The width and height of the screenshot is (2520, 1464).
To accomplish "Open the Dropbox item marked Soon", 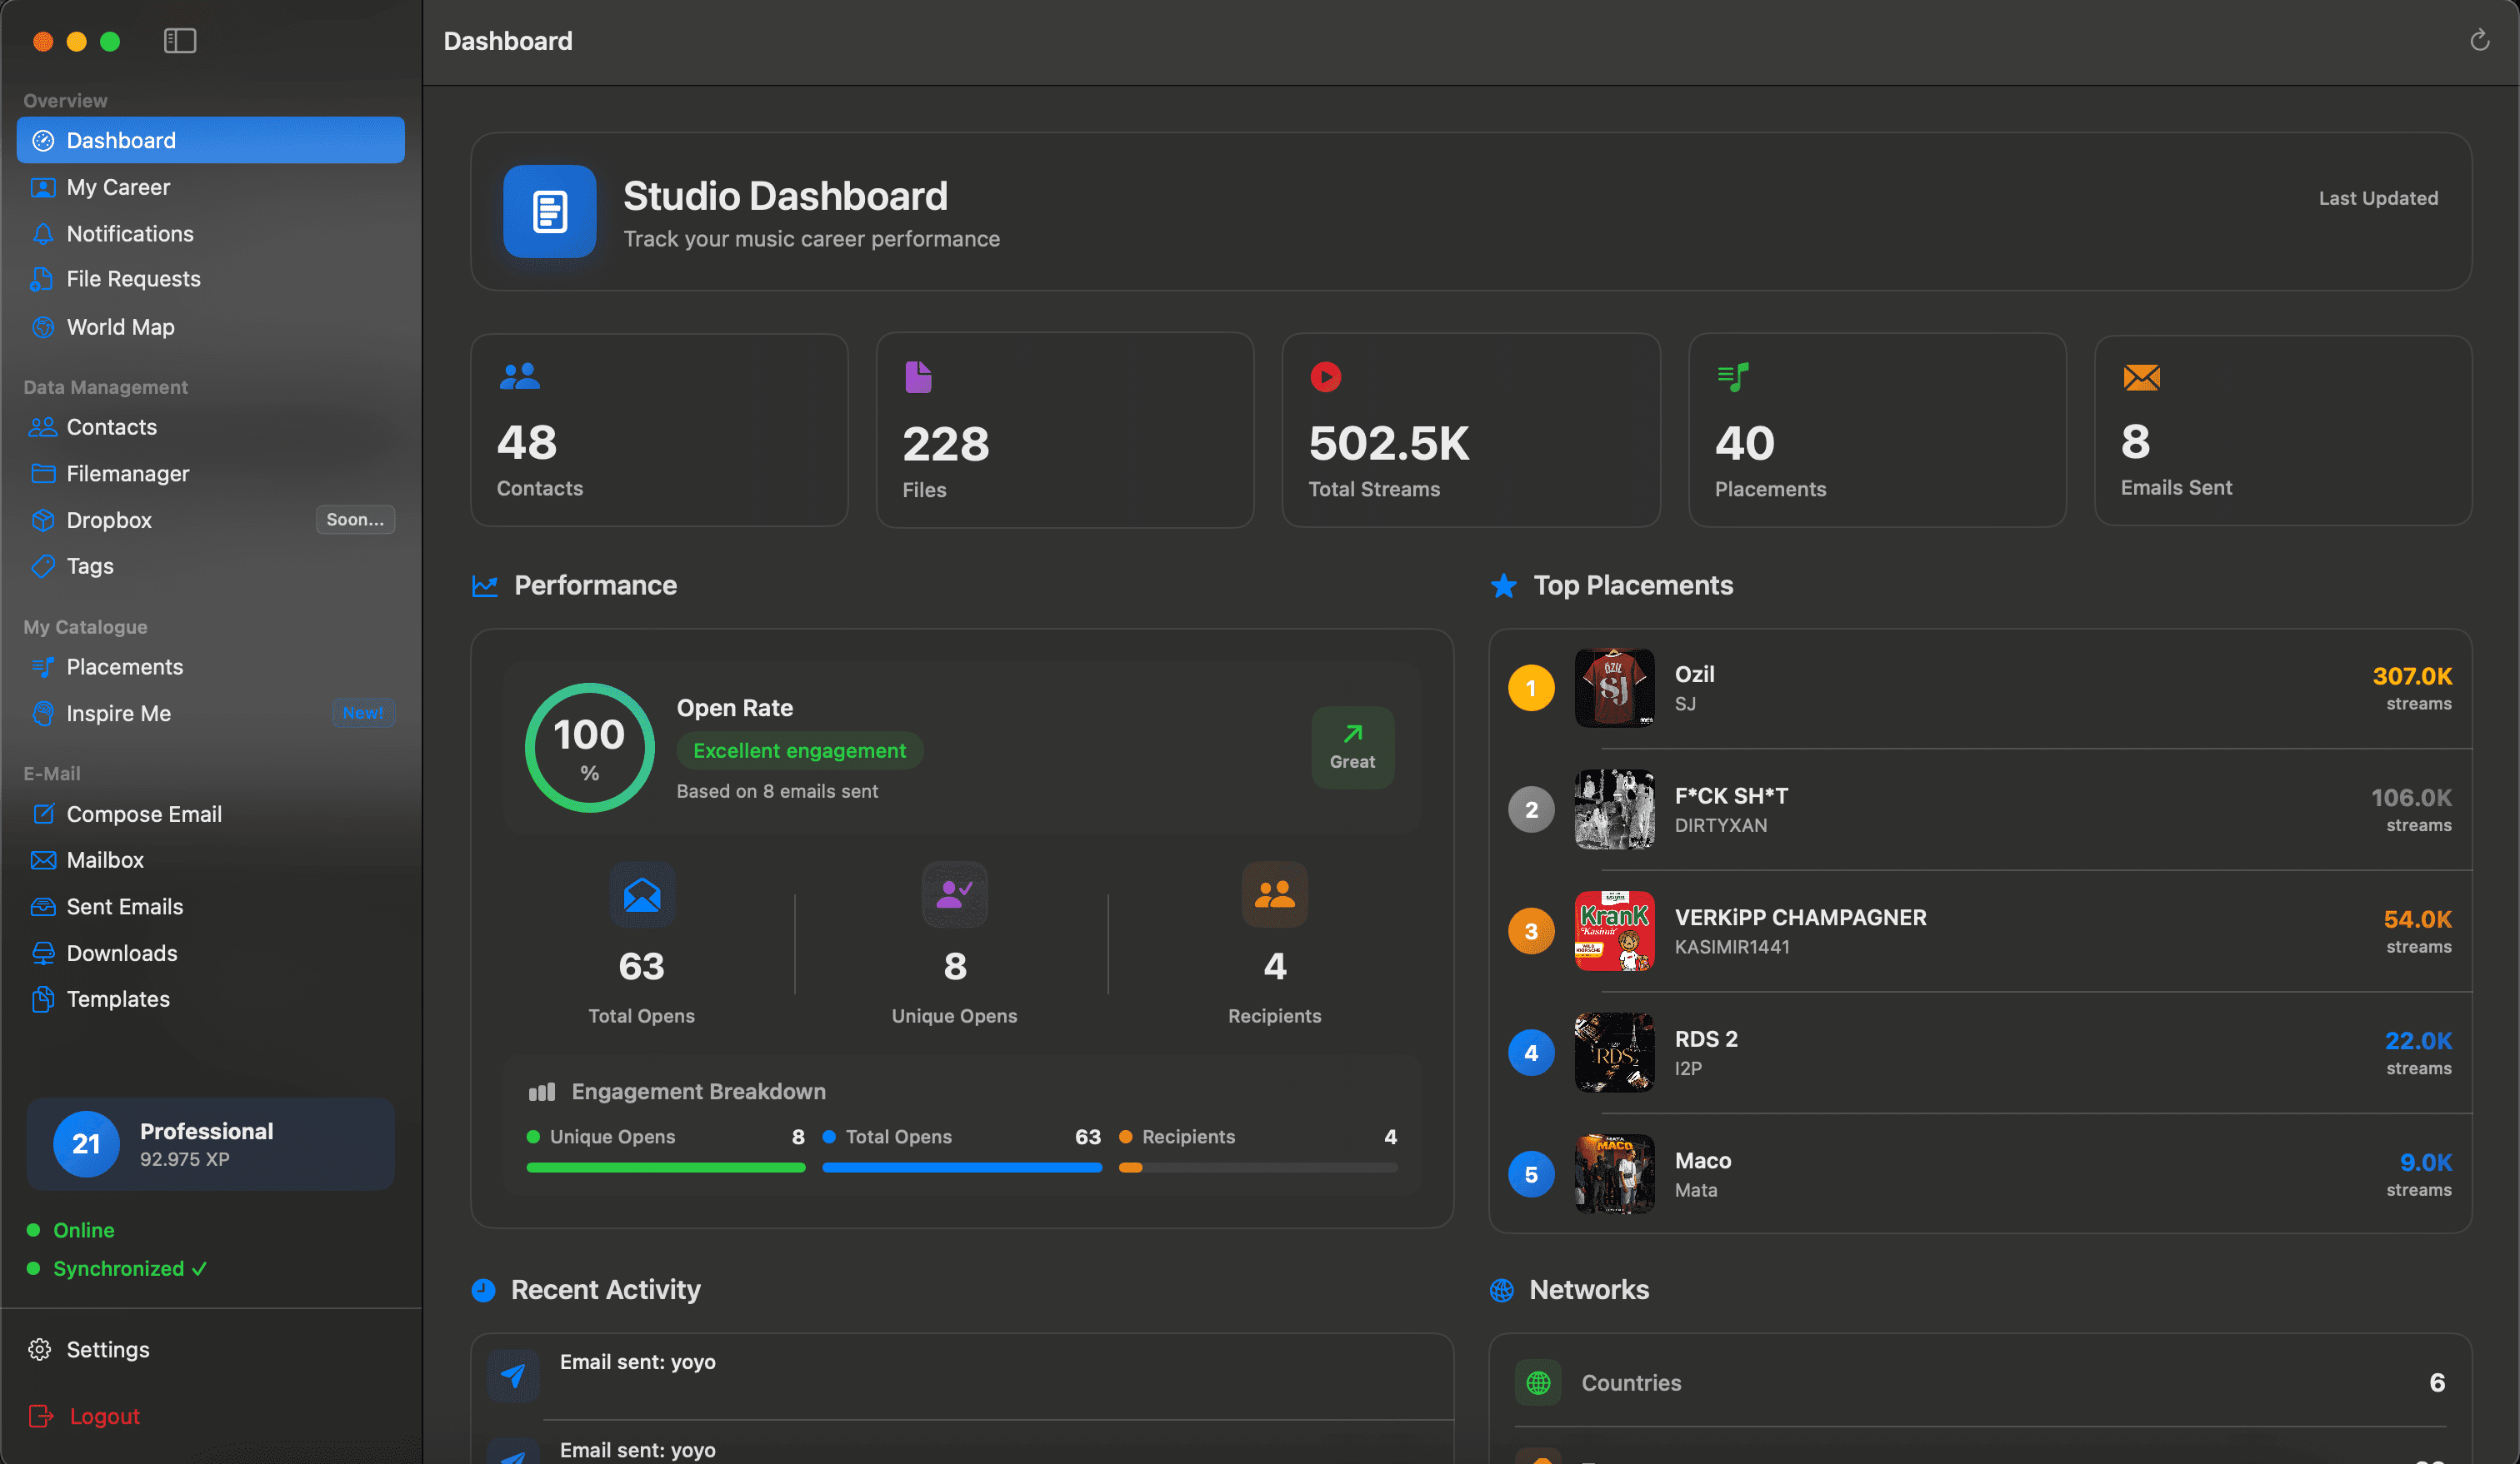I will tap(108, 520).
